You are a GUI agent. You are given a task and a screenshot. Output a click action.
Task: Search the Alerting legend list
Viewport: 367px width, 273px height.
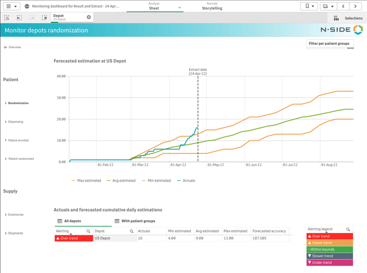[x=348, y=229]
